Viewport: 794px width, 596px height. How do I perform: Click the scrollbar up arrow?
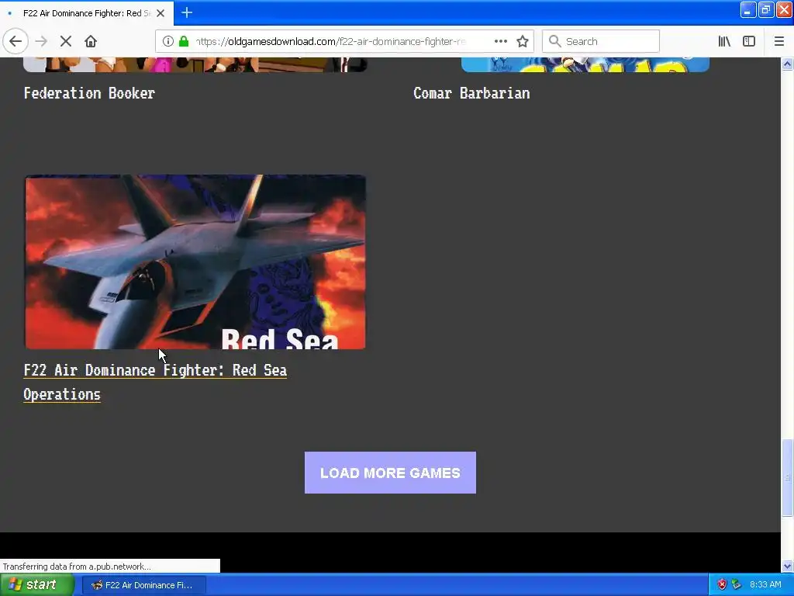tap(788, 64)
